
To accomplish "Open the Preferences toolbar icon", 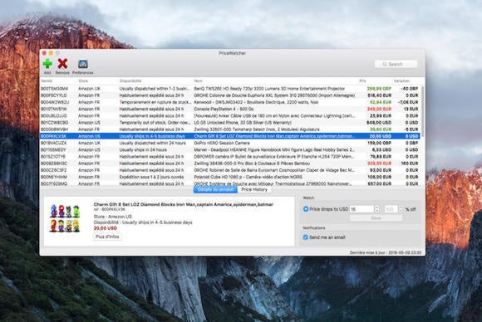I will 83,64.
